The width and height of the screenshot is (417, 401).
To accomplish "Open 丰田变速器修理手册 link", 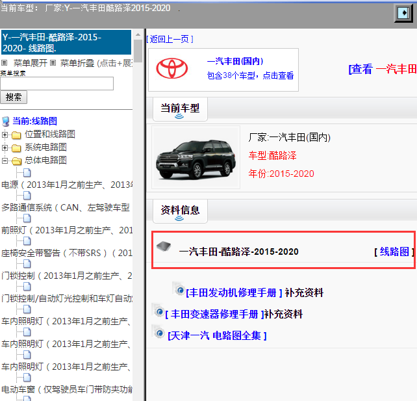I will pos(214,315).
